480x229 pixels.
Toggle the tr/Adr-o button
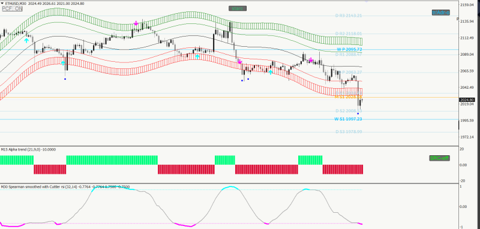(x=441, y=12)
